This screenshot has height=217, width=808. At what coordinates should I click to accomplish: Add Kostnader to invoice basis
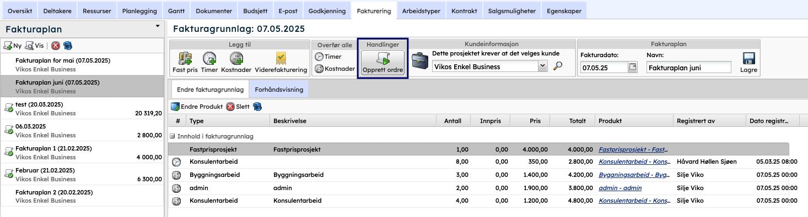point(236,62)
